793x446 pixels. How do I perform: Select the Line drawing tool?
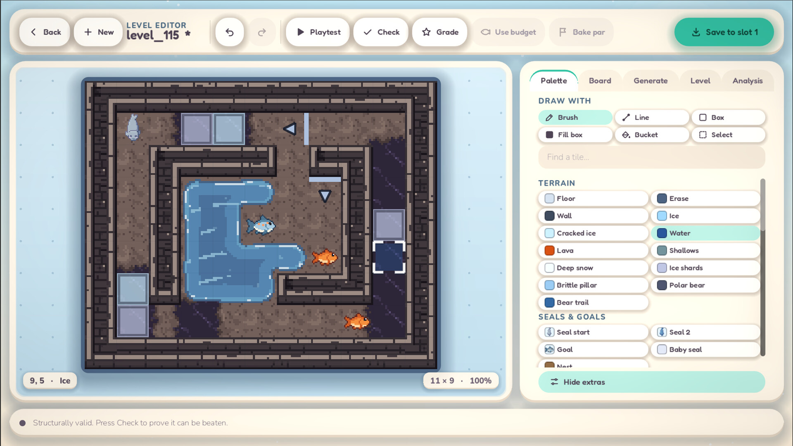click(x=652, y=117)
